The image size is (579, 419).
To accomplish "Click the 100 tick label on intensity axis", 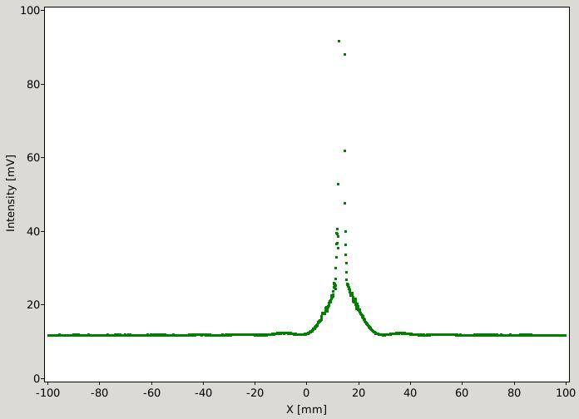I will click(x=30, y=10).
